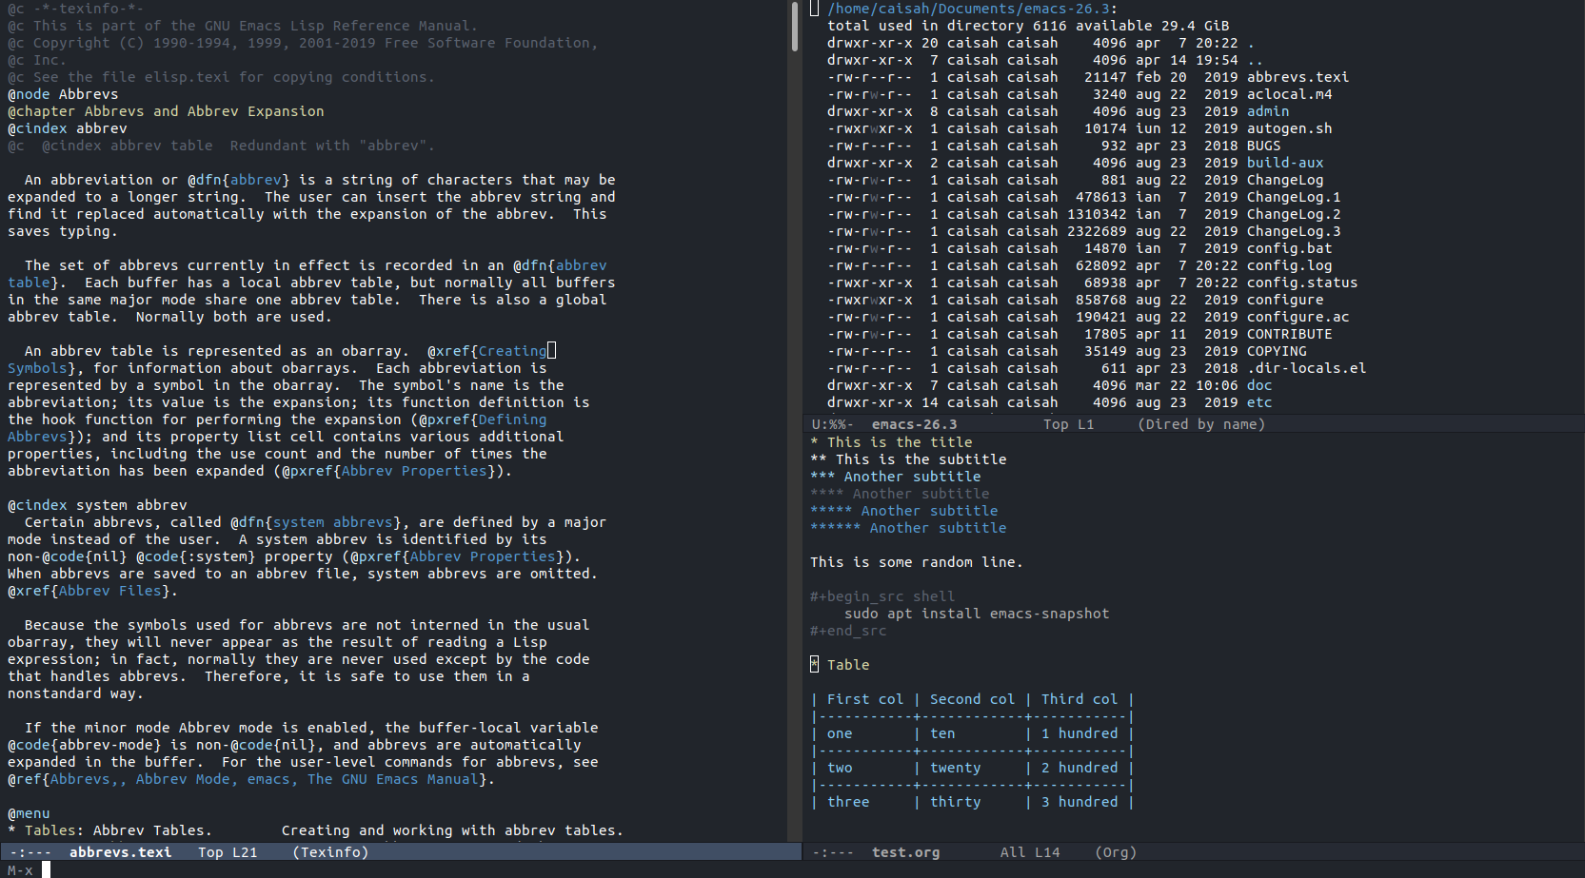The width and height of the screenshot is (1585, 878).
Task: Open abbrevs.texi in the Dired listing
Action: tap(1298, 77)
